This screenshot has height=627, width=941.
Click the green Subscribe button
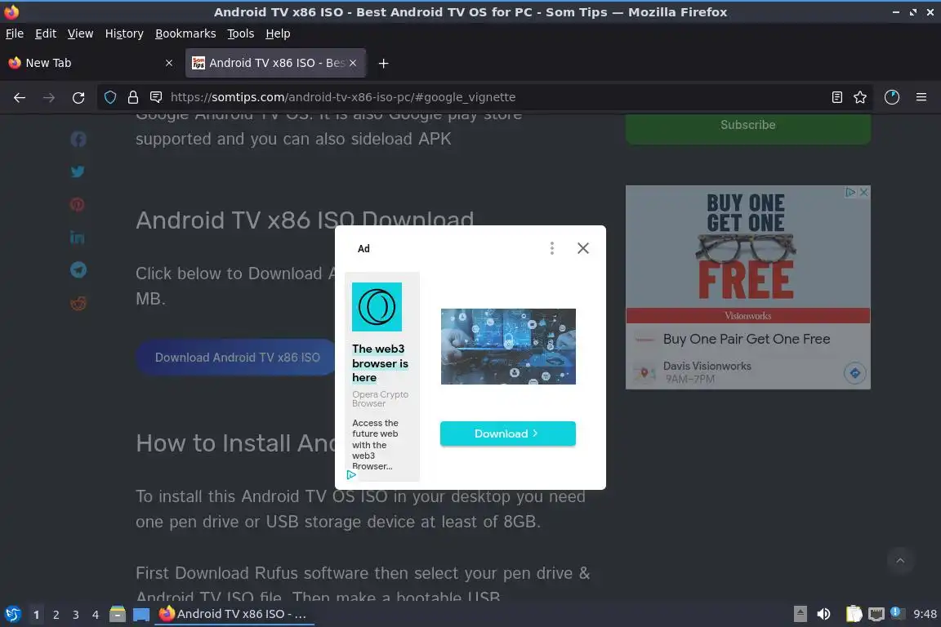click(747, 126)
